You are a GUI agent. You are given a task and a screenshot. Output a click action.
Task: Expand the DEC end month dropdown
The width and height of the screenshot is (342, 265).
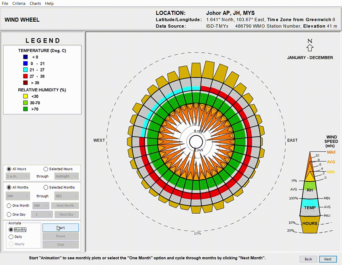point(67,196)
